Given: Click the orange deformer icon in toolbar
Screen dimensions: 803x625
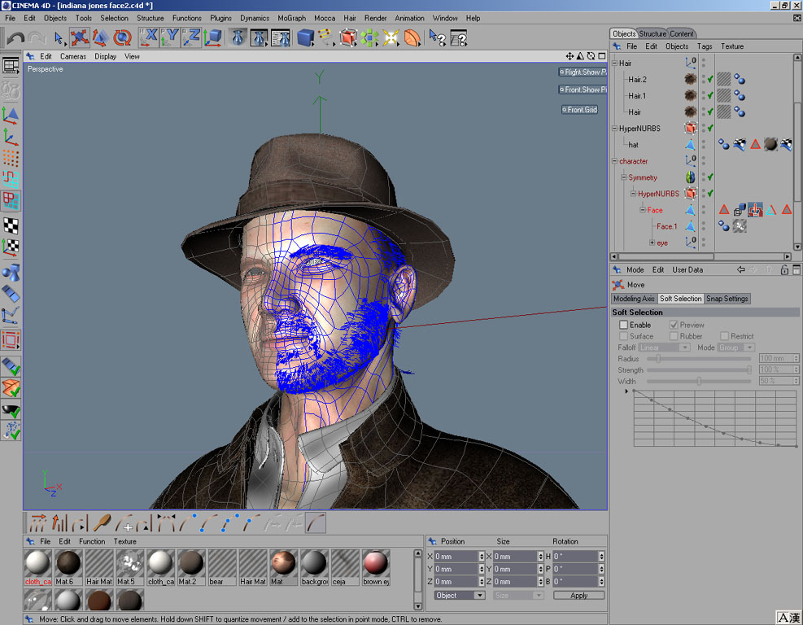Looking at the screenshot, I should (412, 38).
